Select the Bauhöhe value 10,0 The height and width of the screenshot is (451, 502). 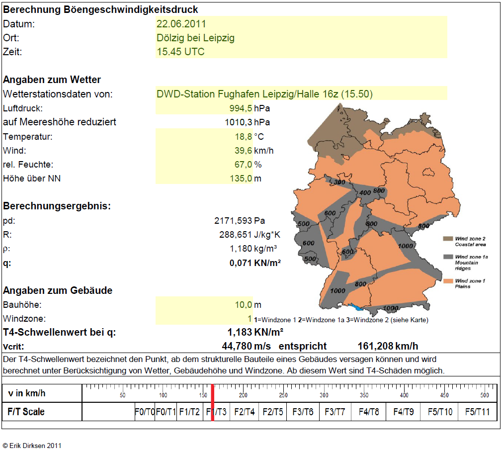[x=204, y=304]
